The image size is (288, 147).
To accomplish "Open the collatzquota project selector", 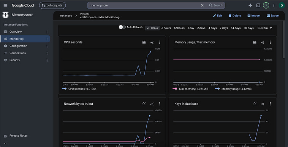I will pyautogui.click(x=52, y=5).
